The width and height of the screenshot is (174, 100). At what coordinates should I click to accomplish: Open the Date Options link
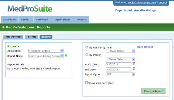tap(145, 47)
